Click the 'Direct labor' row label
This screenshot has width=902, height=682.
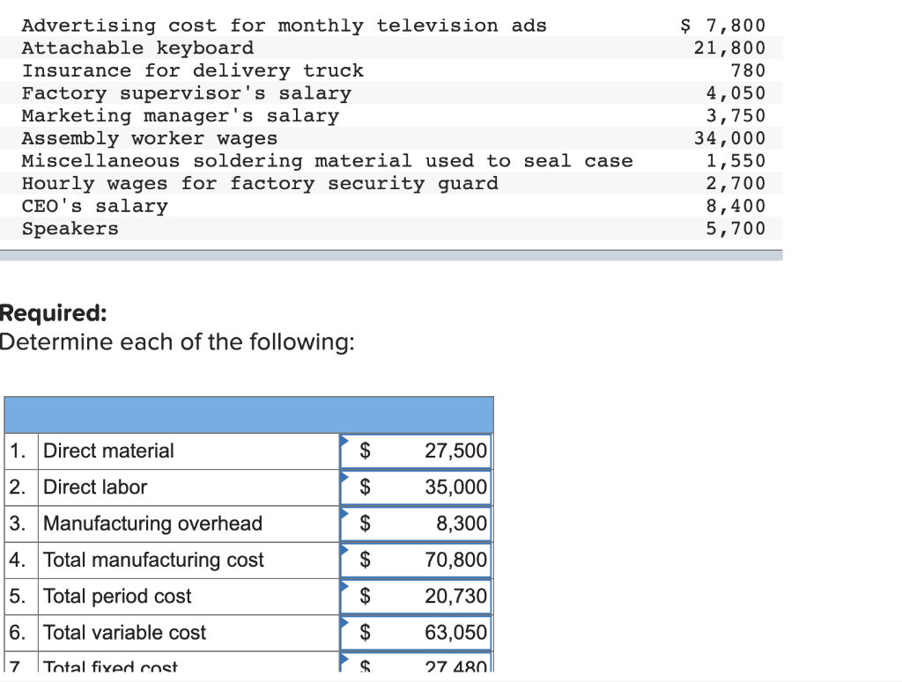[95, 488]
